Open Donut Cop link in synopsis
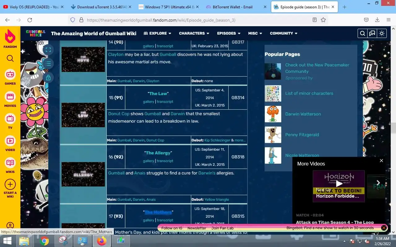 [119, 114]
